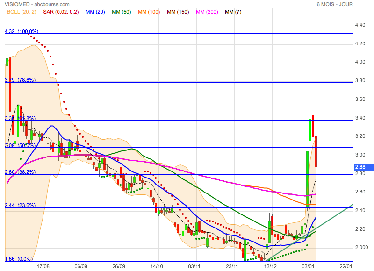
Task: Click the 03/01 date axis marker
Action: click(308, 265)
